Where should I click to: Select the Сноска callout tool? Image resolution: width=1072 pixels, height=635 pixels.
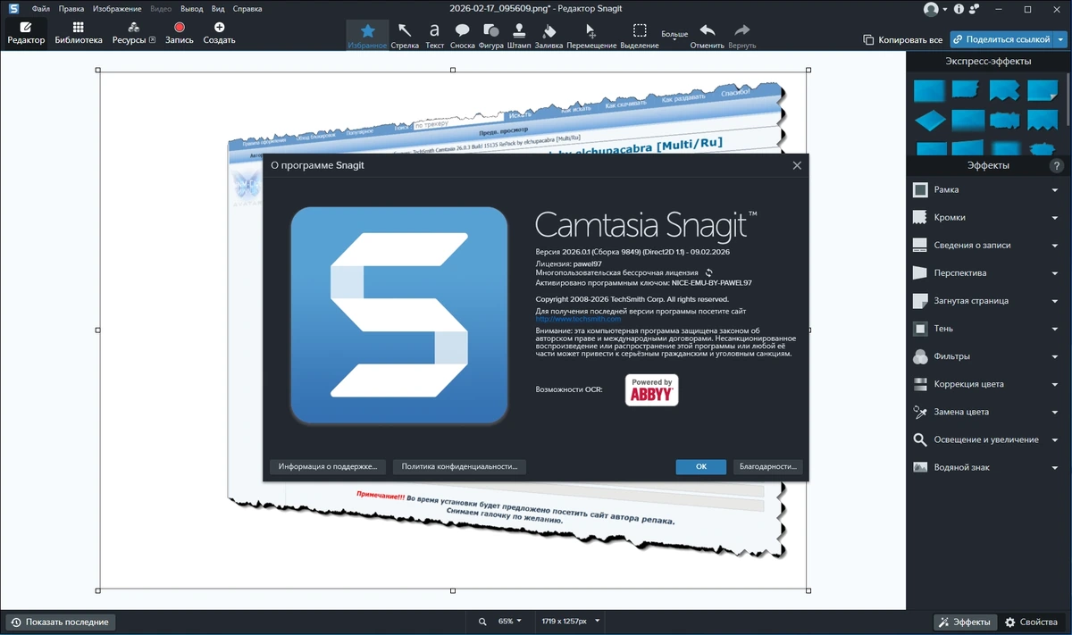tap(462, 35)
